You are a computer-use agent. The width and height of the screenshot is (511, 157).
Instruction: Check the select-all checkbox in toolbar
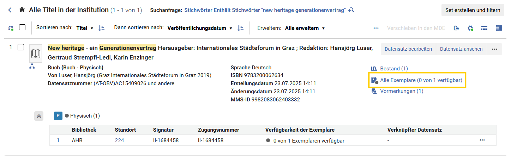(22, 27)
